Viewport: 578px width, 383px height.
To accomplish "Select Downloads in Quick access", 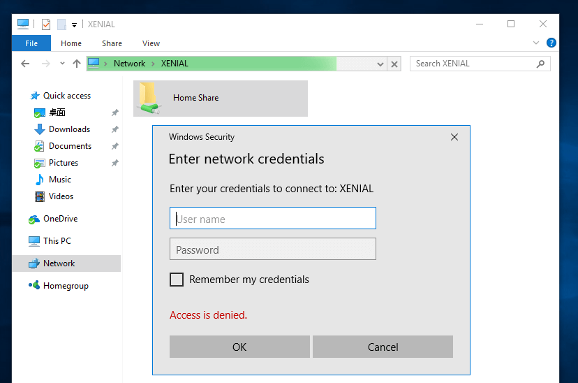I will click(x=69, y=129).
